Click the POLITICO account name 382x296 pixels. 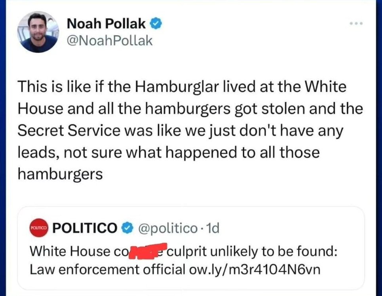click(85, 228)
